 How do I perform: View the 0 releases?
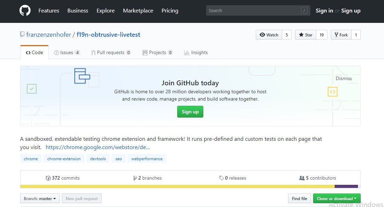[x=232, y=178]
